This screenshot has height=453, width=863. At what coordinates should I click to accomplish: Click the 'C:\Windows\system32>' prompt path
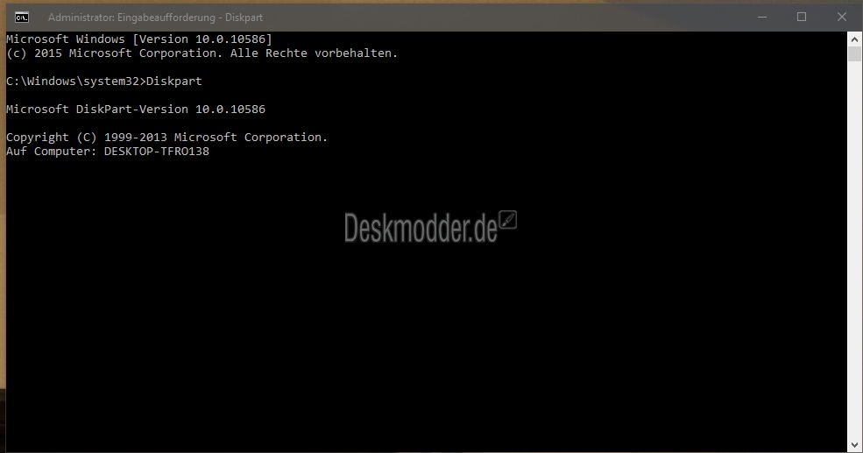[x=75, y=81]
